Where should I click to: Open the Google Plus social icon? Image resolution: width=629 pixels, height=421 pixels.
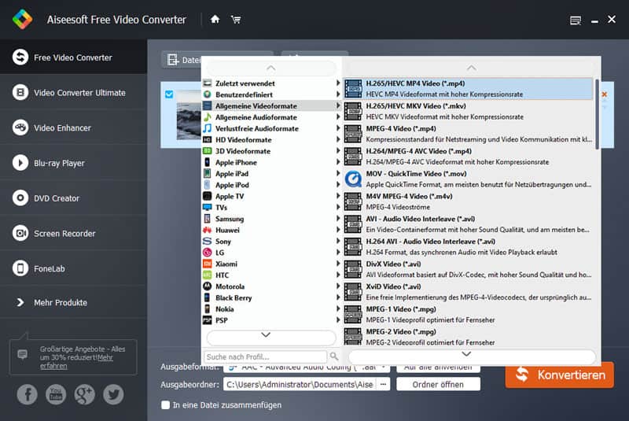click(85, 394)
